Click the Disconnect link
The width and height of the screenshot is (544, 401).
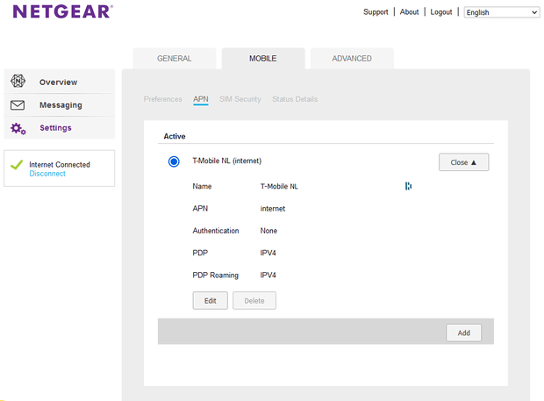pos(47,174)
